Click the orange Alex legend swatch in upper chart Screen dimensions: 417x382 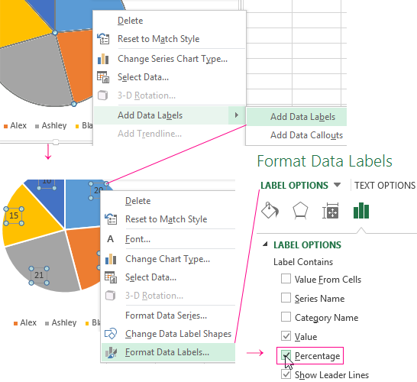pyautogui.click(x=5, y=126)
